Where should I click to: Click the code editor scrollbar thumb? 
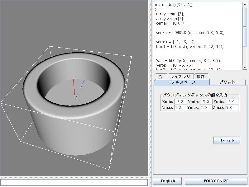click(245, 27)
